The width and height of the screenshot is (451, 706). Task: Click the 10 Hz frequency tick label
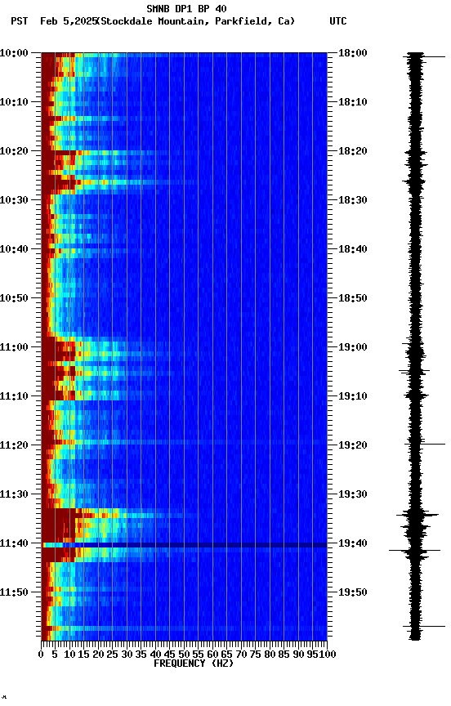(69, 655)
